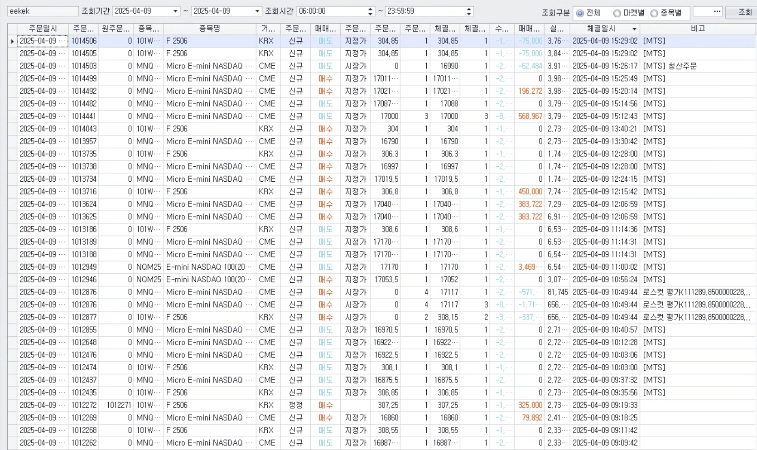Select order number 1012268 cell

[83, 430]
